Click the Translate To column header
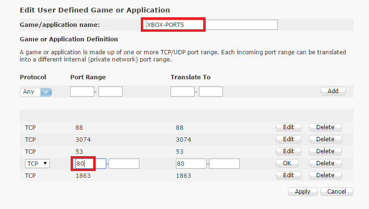 tap(191, 77)
